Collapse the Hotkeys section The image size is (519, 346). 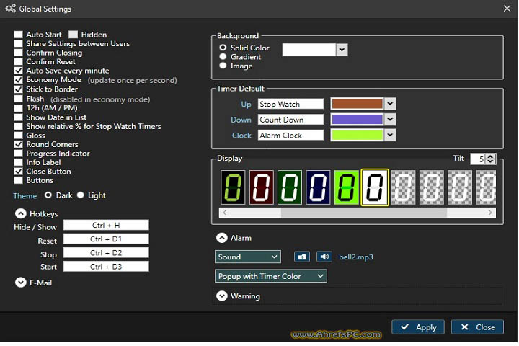click(20, 213)
